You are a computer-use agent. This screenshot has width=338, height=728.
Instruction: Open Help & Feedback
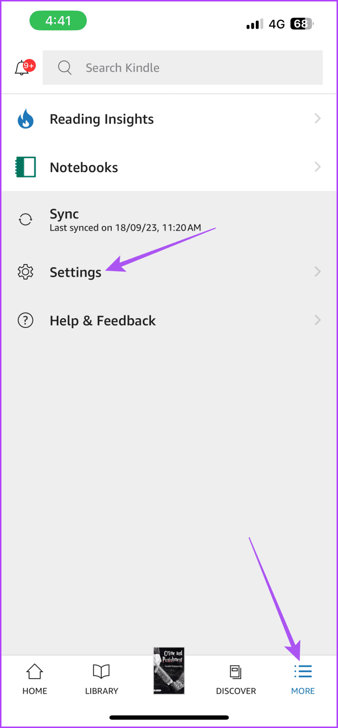tap(103, 320)
